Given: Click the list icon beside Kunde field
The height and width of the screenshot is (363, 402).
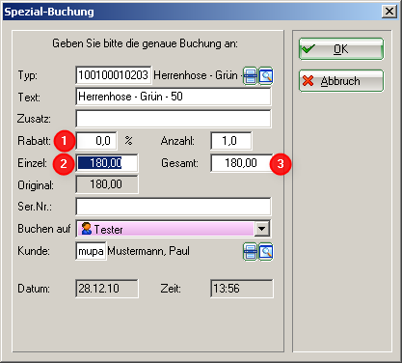Looking at the screenshot, I should click(250, 252).
